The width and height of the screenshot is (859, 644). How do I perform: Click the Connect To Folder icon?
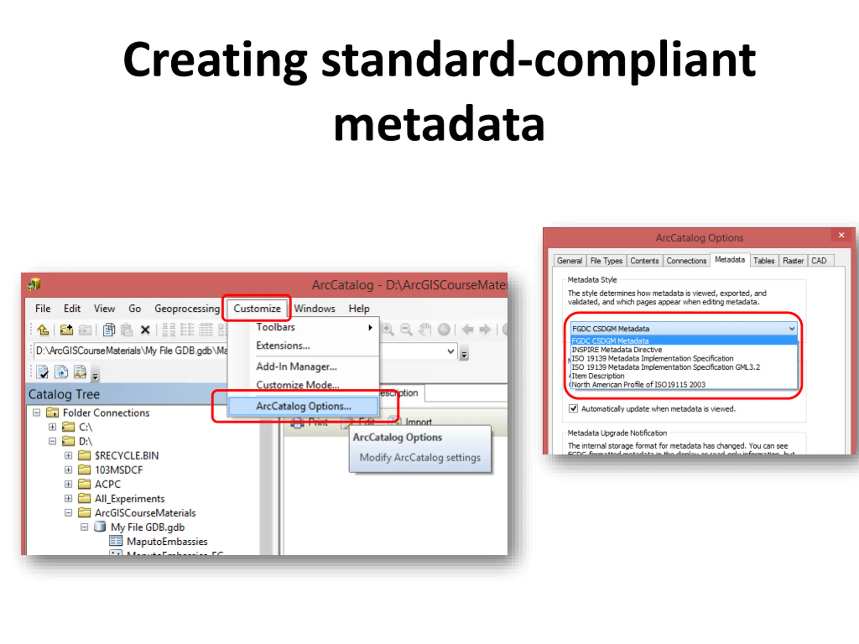point(66,330)
